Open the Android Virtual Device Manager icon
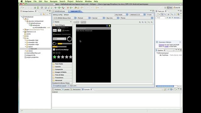The width and height of the screenshot is (201, 113). tap(38, 8)
